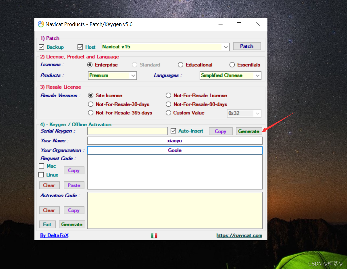Click the Patch button

(247, 46)
